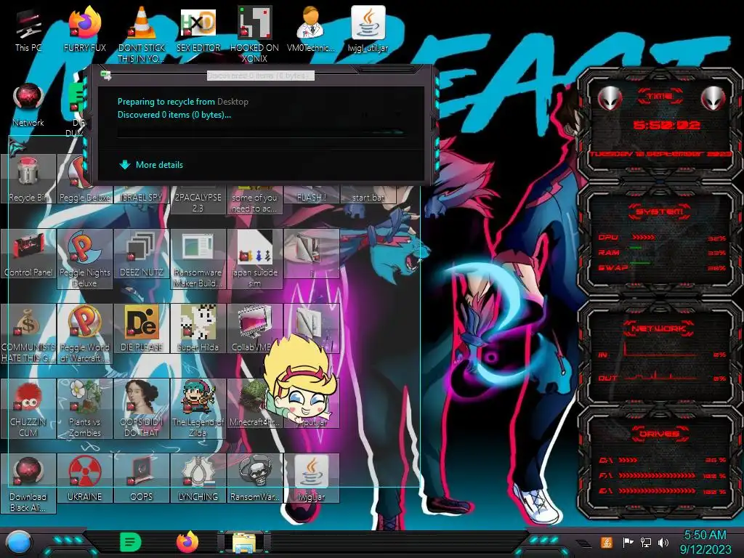The height and width of the screenshot is (558, 744).
Task: Click the Star Butterfly desktop character
Action: click(x=300, y=378)
